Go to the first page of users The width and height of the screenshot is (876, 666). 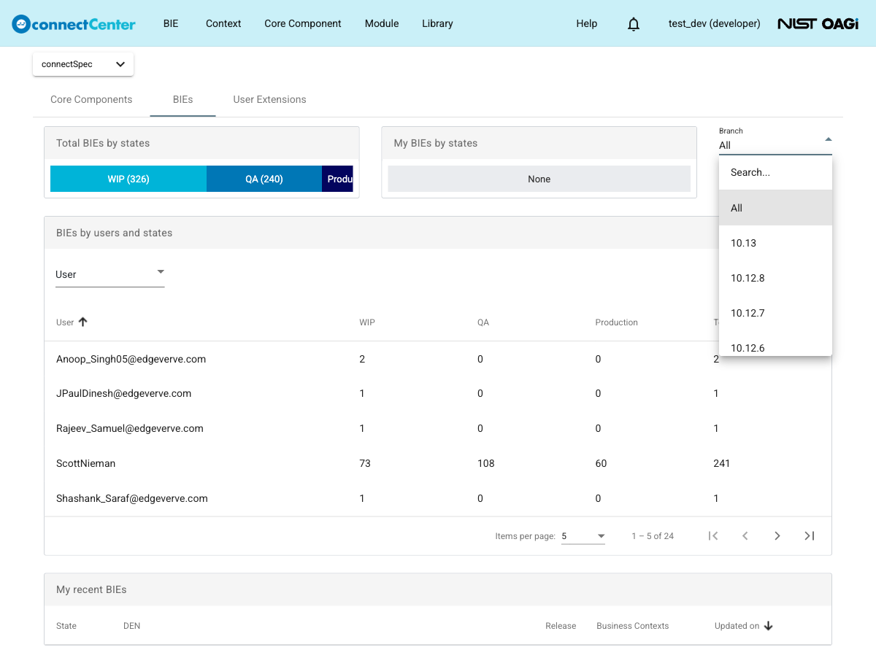click(713, 536)
